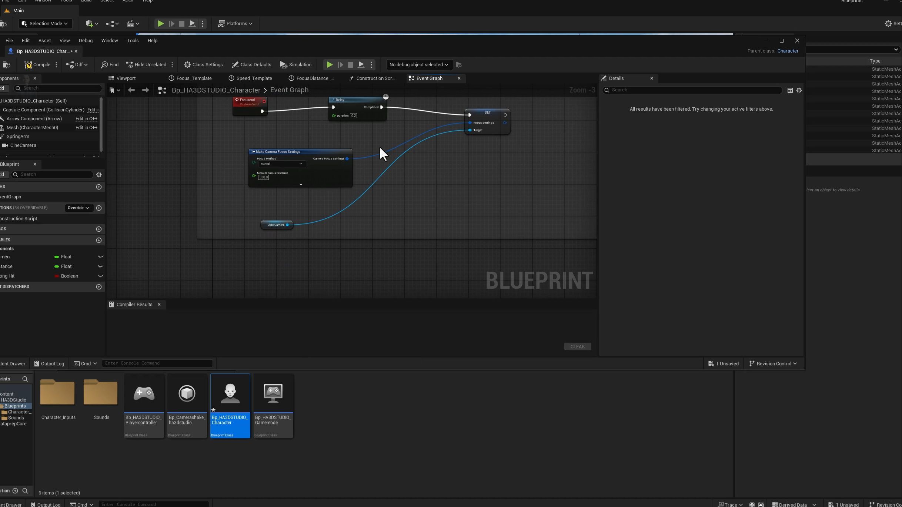The height and width of the screenshot is (507, 902).
Task: Click the Hide Unrelated nodes button
Action: pos(146,65)
